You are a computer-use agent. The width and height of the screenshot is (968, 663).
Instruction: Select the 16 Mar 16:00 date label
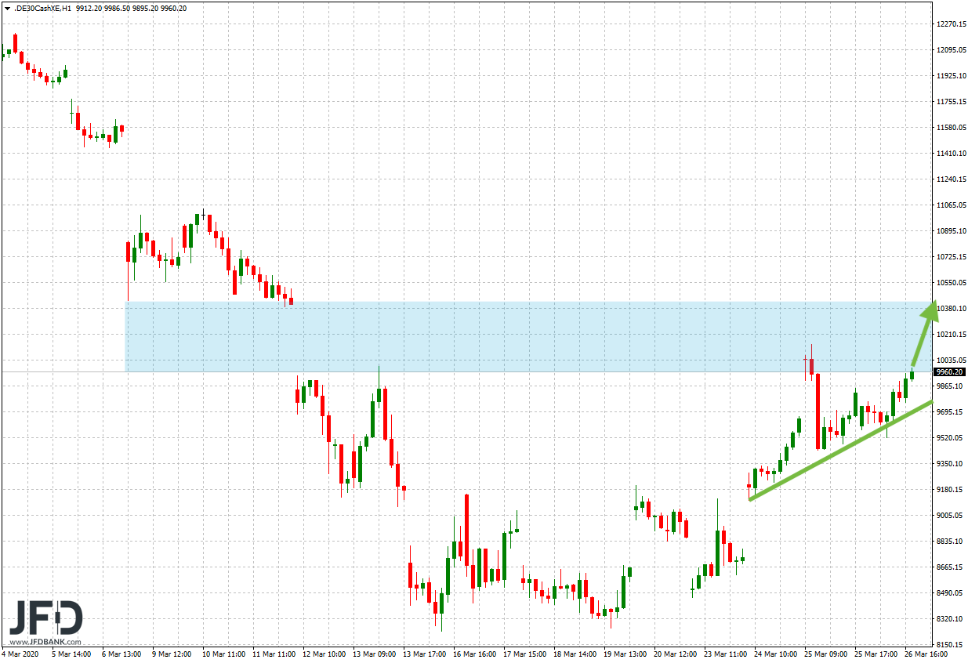473,655
